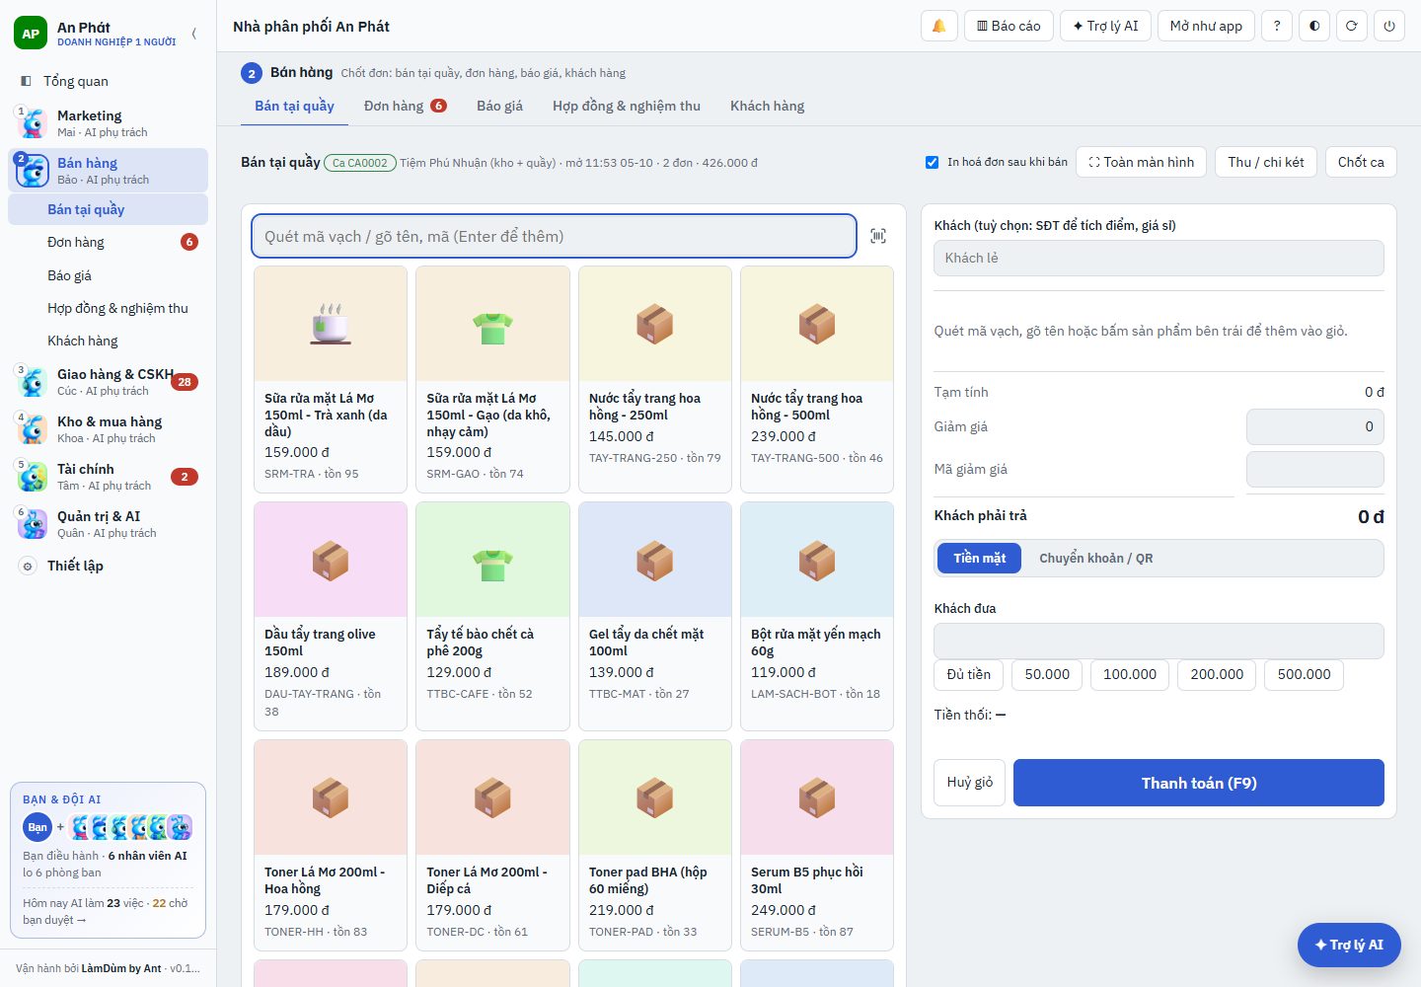The width and height of the screenshot is (1421, 987).
Task: Go to Tổng quan overview
Action: 108,81
